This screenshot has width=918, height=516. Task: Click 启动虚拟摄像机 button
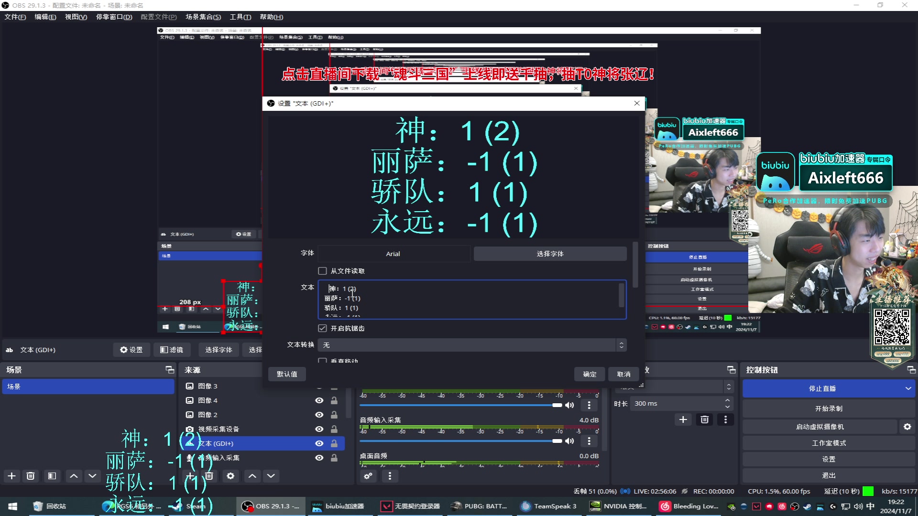pos(820,427)
